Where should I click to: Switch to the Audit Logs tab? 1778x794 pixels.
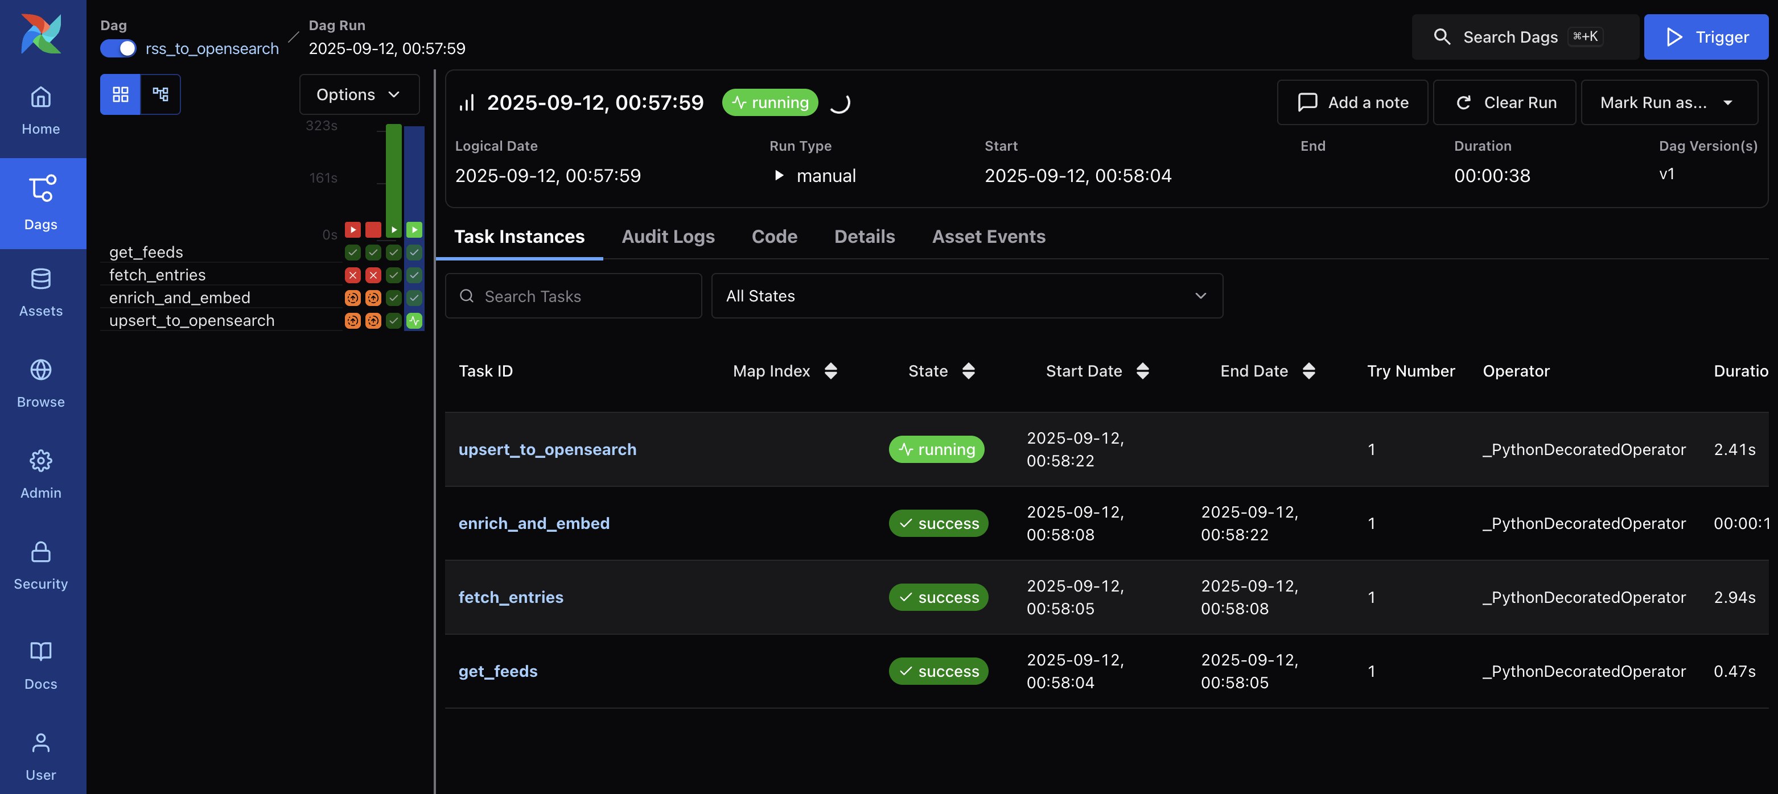pos(668,237)
